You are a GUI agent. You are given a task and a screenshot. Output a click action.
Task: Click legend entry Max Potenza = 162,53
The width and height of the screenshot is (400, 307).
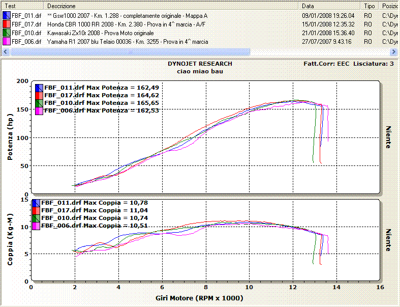(102, 110)
